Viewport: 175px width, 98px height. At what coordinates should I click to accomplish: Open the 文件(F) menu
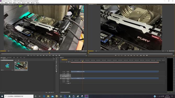(x=2, y=3)
